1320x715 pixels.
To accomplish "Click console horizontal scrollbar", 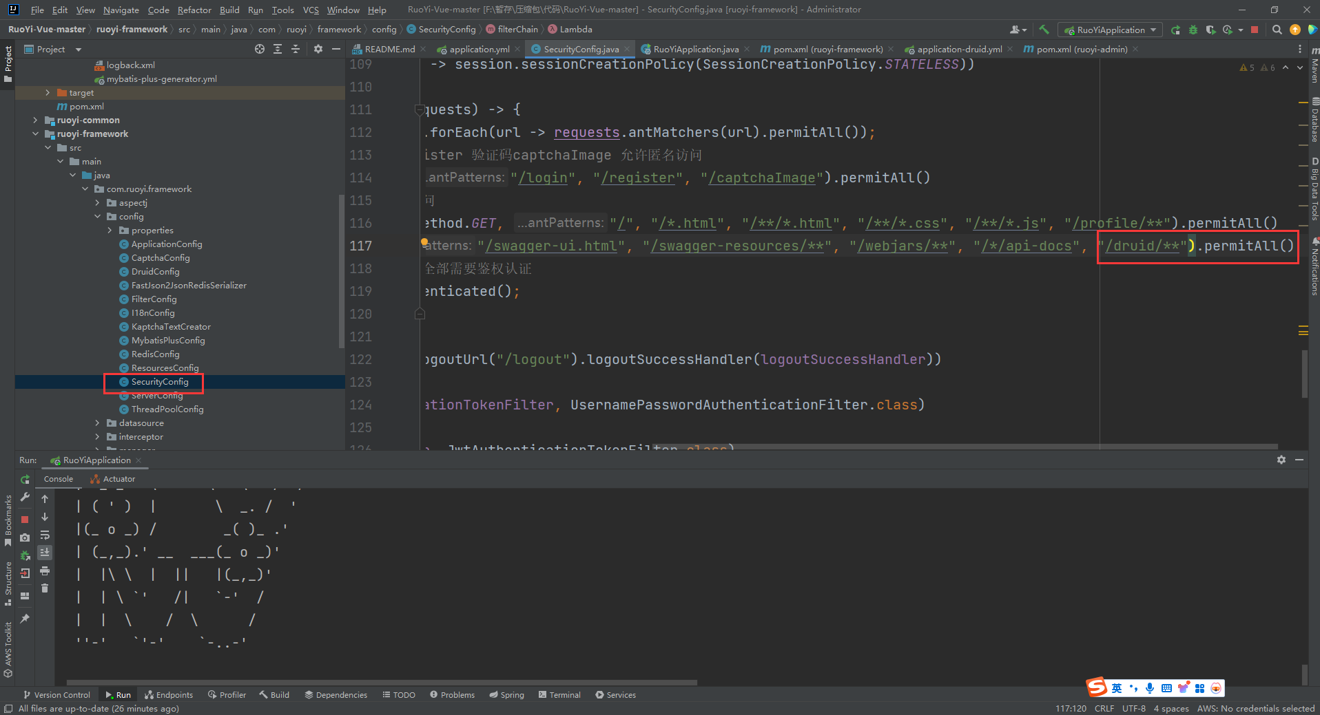I will point(382,683).
